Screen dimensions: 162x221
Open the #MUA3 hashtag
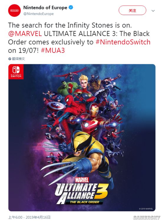[53, 50]
